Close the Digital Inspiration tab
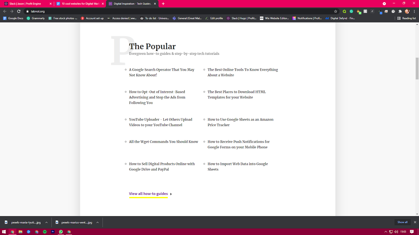 [x=155, y=4]
